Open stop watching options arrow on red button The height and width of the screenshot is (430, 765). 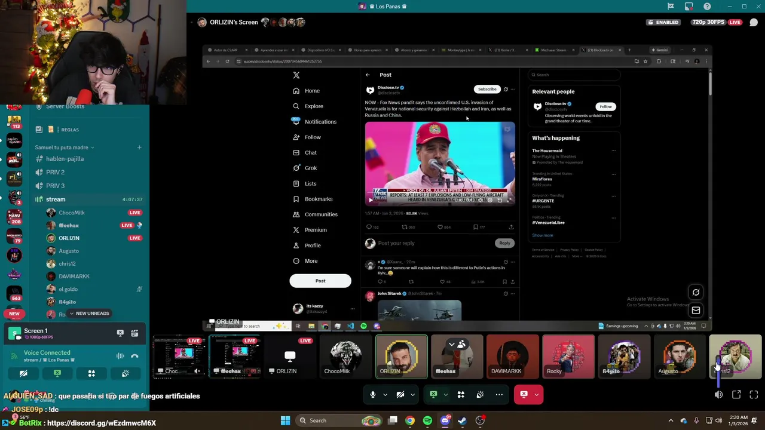(537, 395)
